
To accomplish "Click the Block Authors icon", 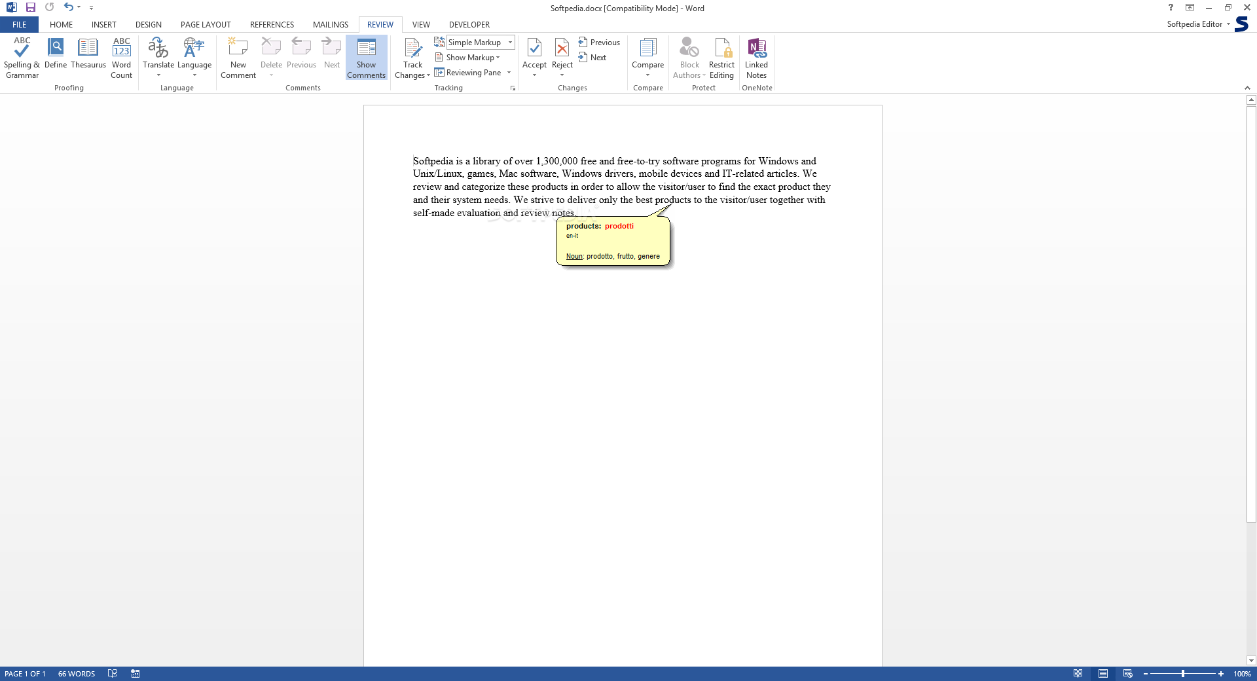I will point(689,47).
